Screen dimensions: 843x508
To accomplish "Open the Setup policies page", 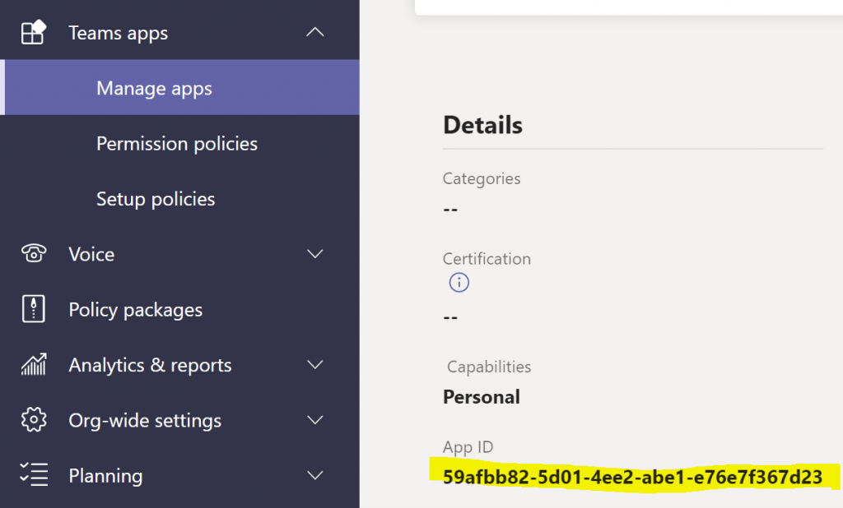I will (x=155, y=199).
